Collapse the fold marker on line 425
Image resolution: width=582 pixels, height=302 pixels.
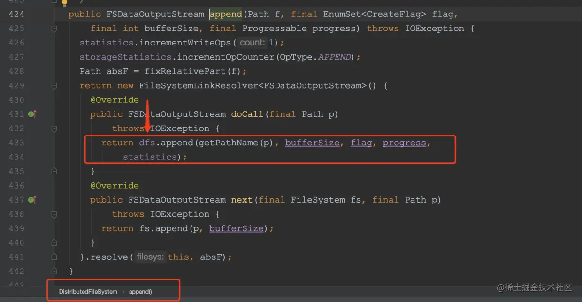click(54, 29)
